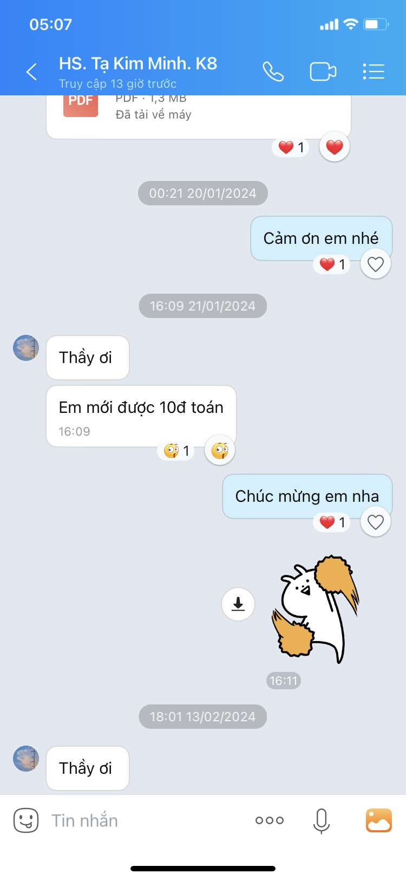The height and width of the screenshot is (880, 406).
Task: Toggle heart on "Chúc mừng em nha" message
Action: tap(376, 522)
